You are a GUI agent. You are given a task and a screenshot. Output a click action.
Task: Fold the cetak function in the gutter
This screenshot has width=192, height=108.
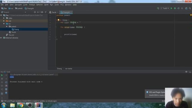[56, 27]
